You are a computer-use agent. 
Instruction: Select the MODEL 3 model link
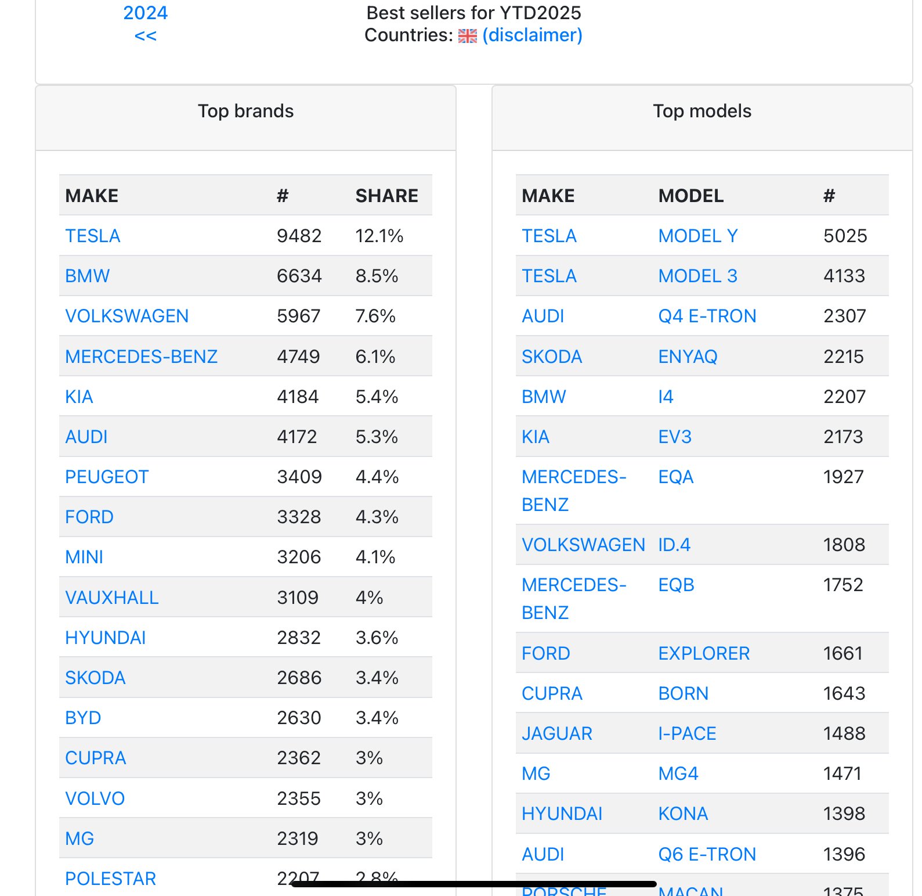[698, 276]
